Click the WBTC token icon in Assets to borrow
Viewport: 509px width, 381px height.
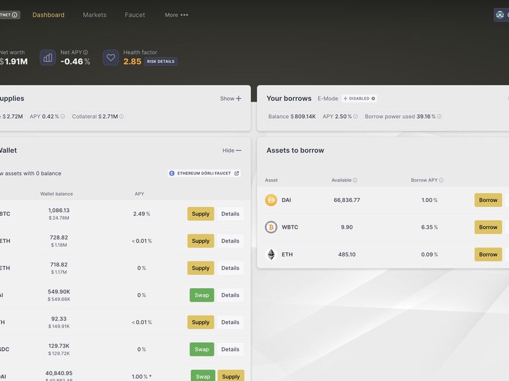[271, 227]
